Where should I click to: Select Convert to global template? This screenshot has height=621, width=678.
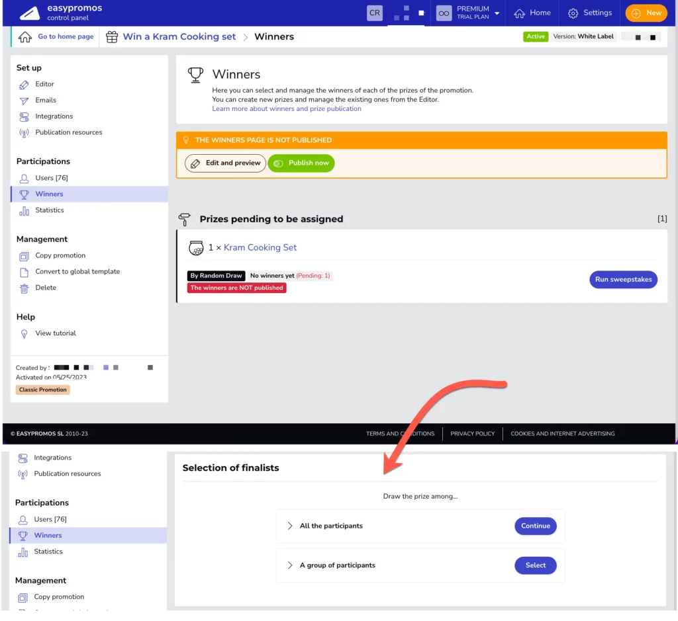pos(78,271)
